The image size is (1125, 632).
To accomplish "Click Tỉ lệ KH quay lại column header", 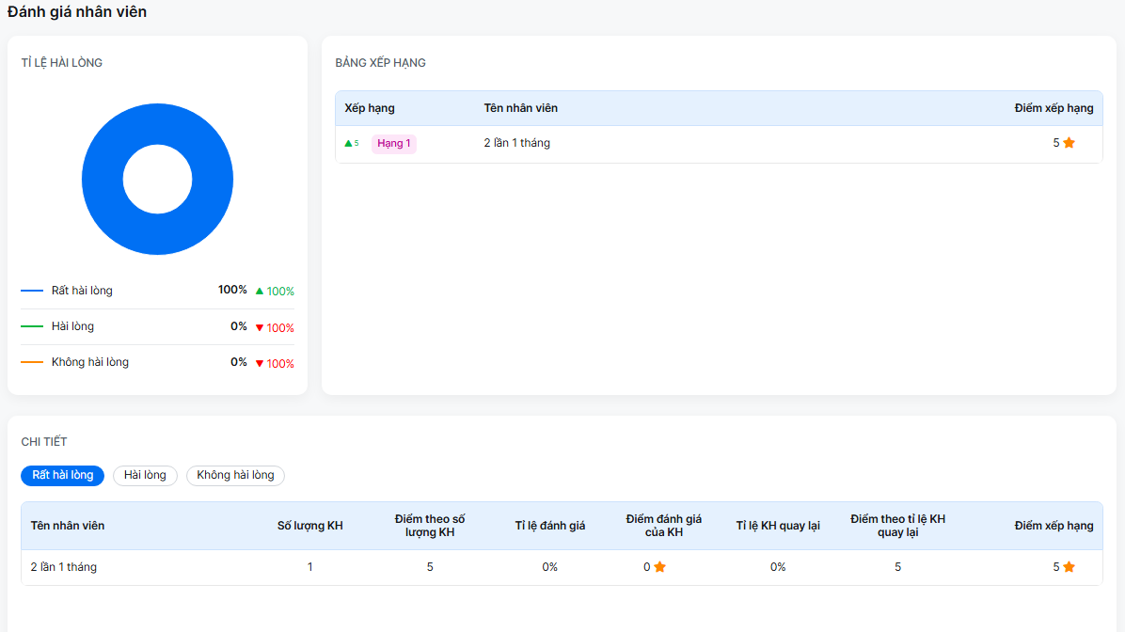I will coord(778,526).
